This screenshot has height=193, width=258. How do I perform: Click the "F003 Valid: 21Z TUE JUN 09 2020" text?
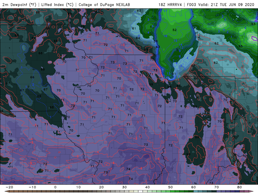[x=221, y=5]
